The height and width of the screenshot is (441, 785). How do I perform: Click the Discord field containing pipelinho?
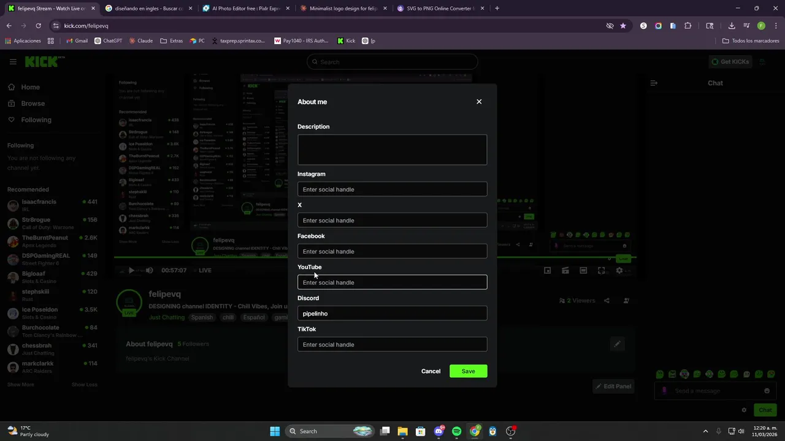pyautogui.click(x=392, y=314)
